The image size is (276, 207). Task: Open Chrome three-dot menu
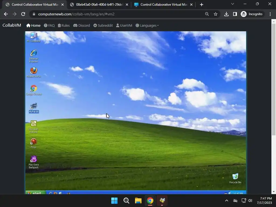pos(270,14)
